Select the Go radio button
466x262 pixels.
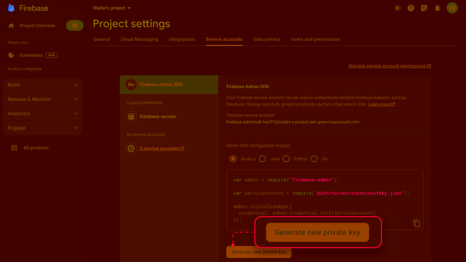tap(314, 159)
